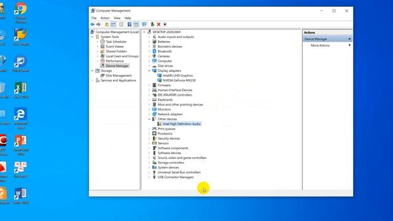Click the Biometric devices label
393x221 pixels.
[x=169, y=47]
